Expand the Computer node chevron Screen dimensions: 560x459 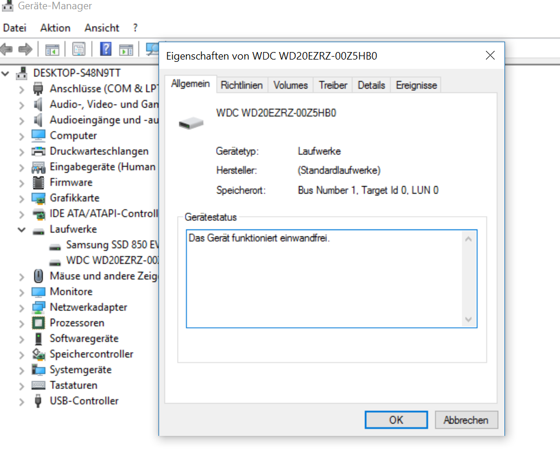coord(22,136)
